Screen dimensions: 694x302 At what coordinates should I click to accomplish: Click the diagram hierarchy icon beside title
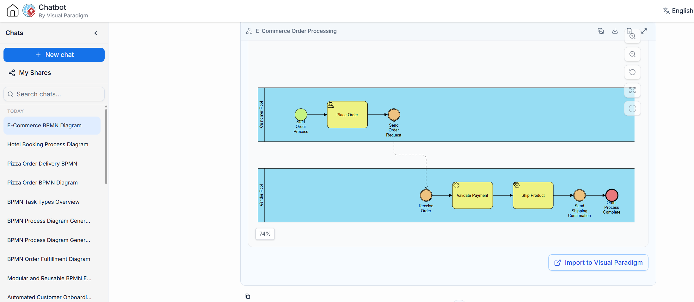pos(249,31)
